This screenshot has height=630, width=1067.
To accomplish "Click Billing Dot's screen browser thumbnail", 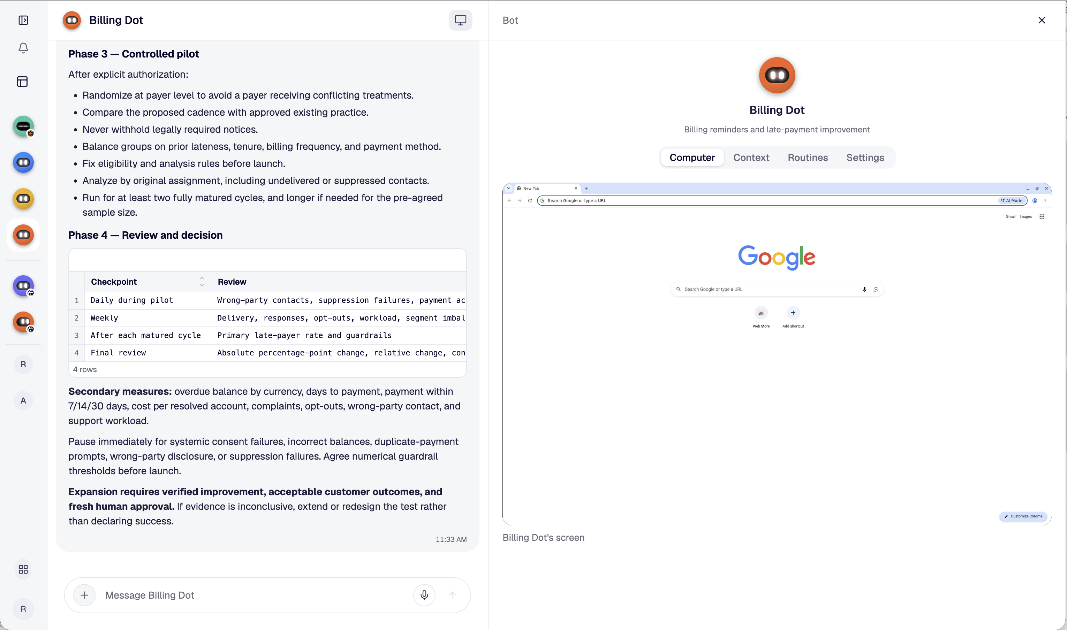I will pos(777,354).
